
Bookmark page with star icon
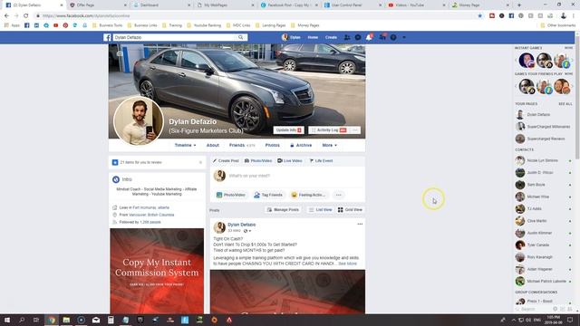tap(479, 16)
